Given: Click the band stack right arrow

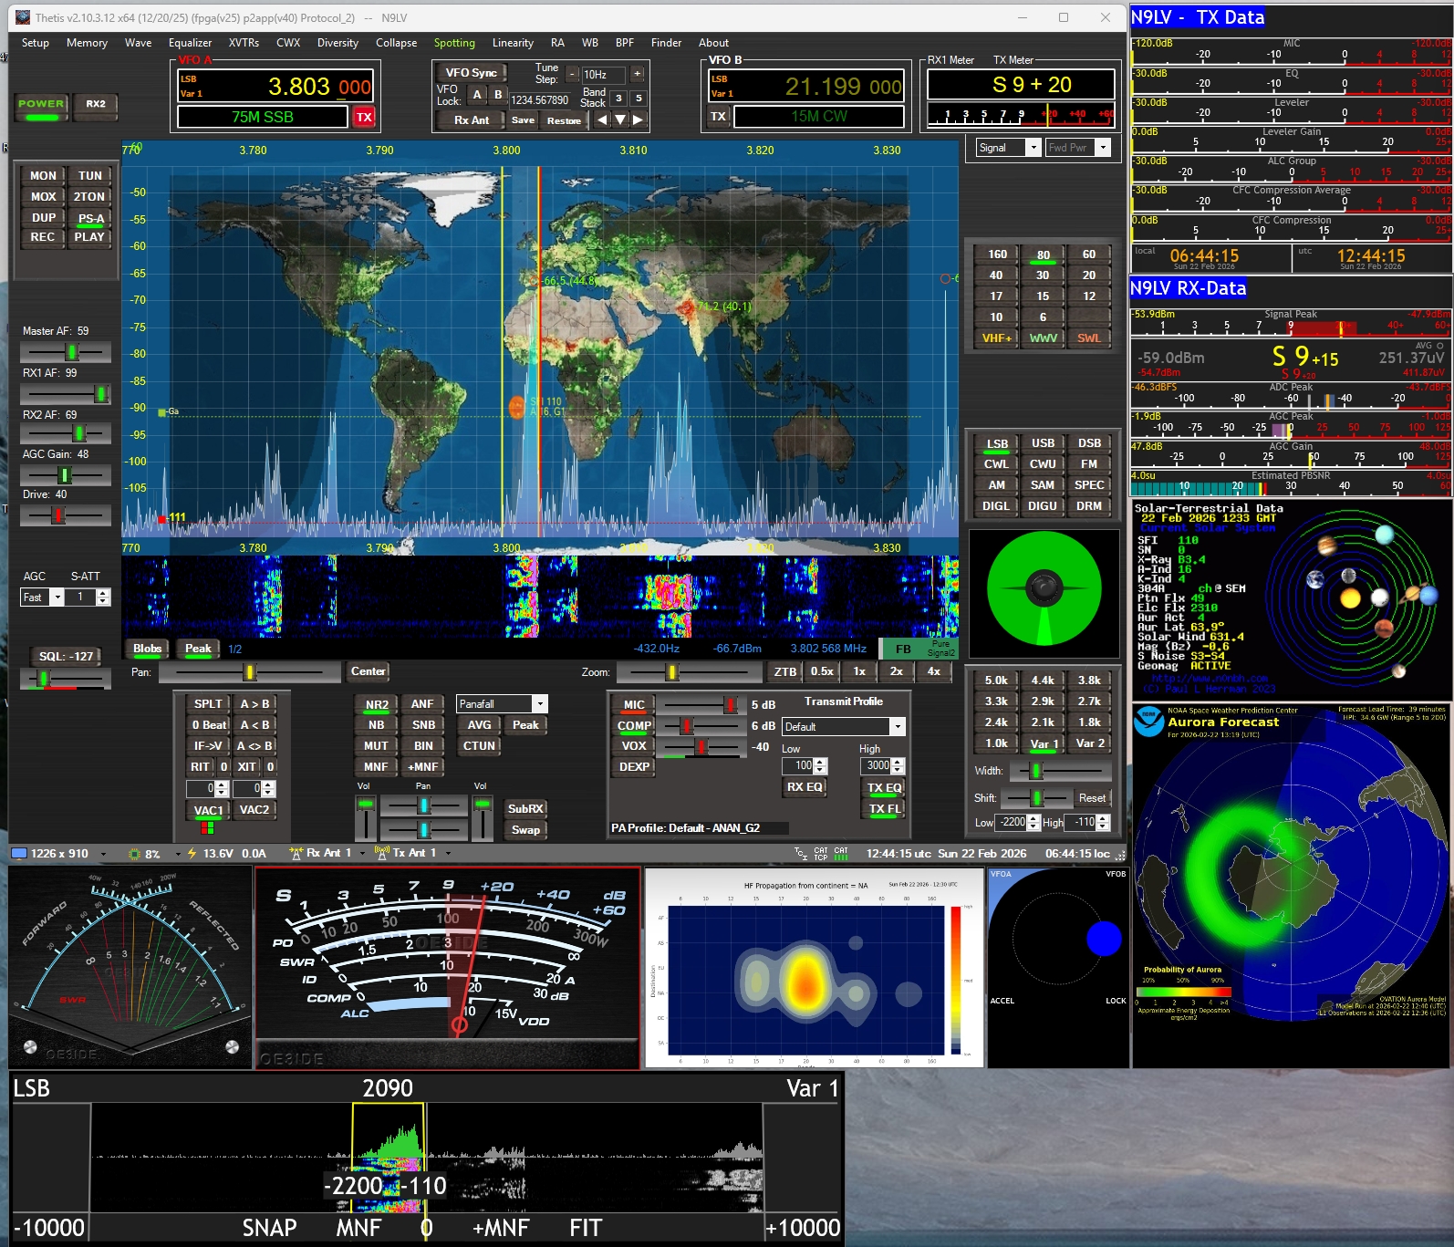Looking at the screenshot, I should pos(638,120).
